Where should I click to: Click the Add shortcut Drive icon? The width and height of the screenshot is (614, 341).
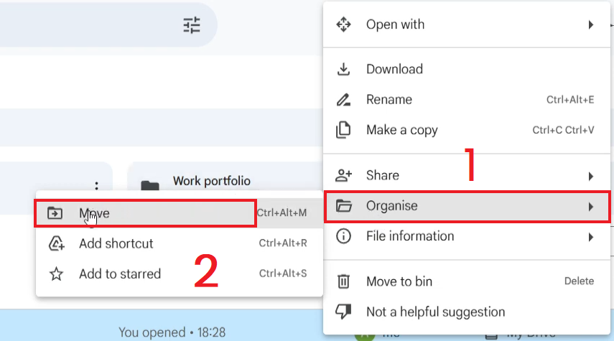coord(55,243)
